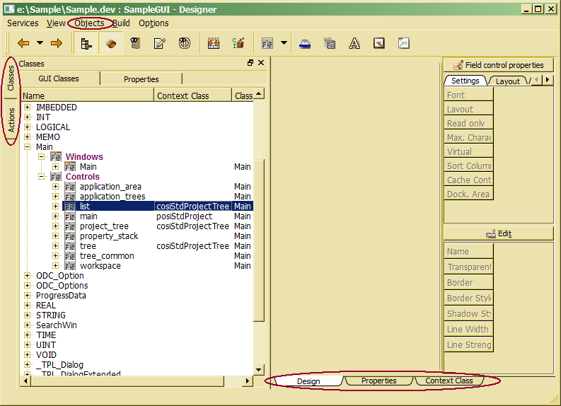Switch to the Context Class bottom tab
The width and height of the screenshot is (561, 406).
coord(449,381)
